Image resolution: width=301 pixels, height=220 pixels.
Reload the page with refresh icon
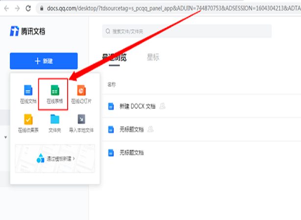pos(28,8)
